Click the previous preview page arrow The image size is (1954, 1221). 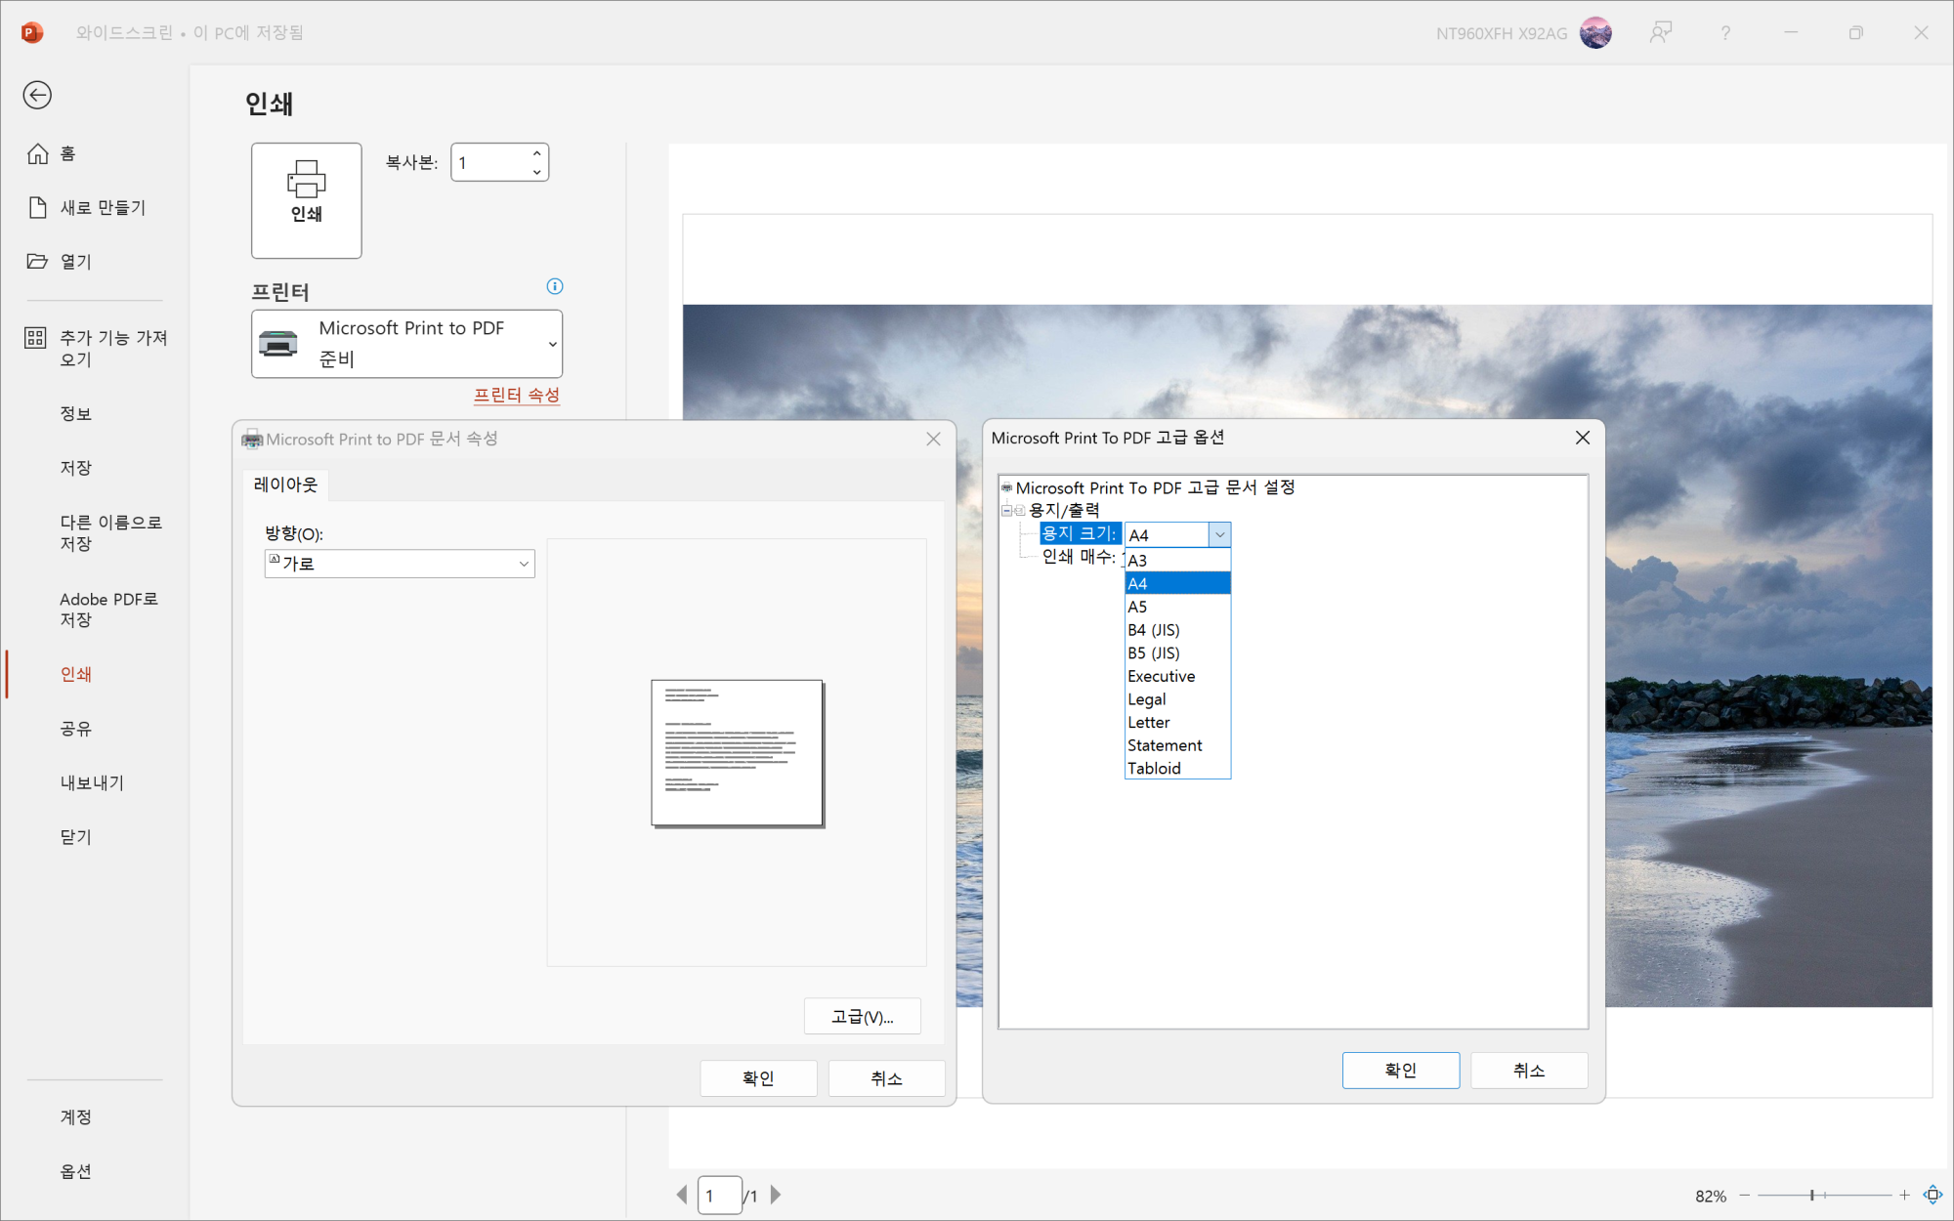click(x=682, y=1195)
